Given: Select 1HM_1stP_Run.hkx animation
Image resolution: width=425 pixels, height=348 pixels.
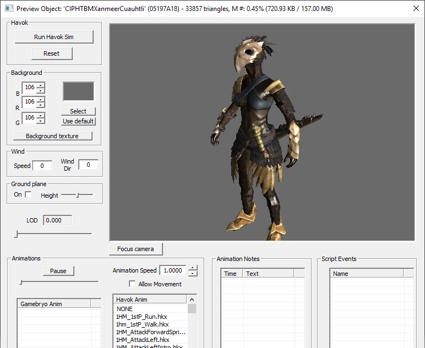Looking at the screenshot, I should tap(150, 317).
